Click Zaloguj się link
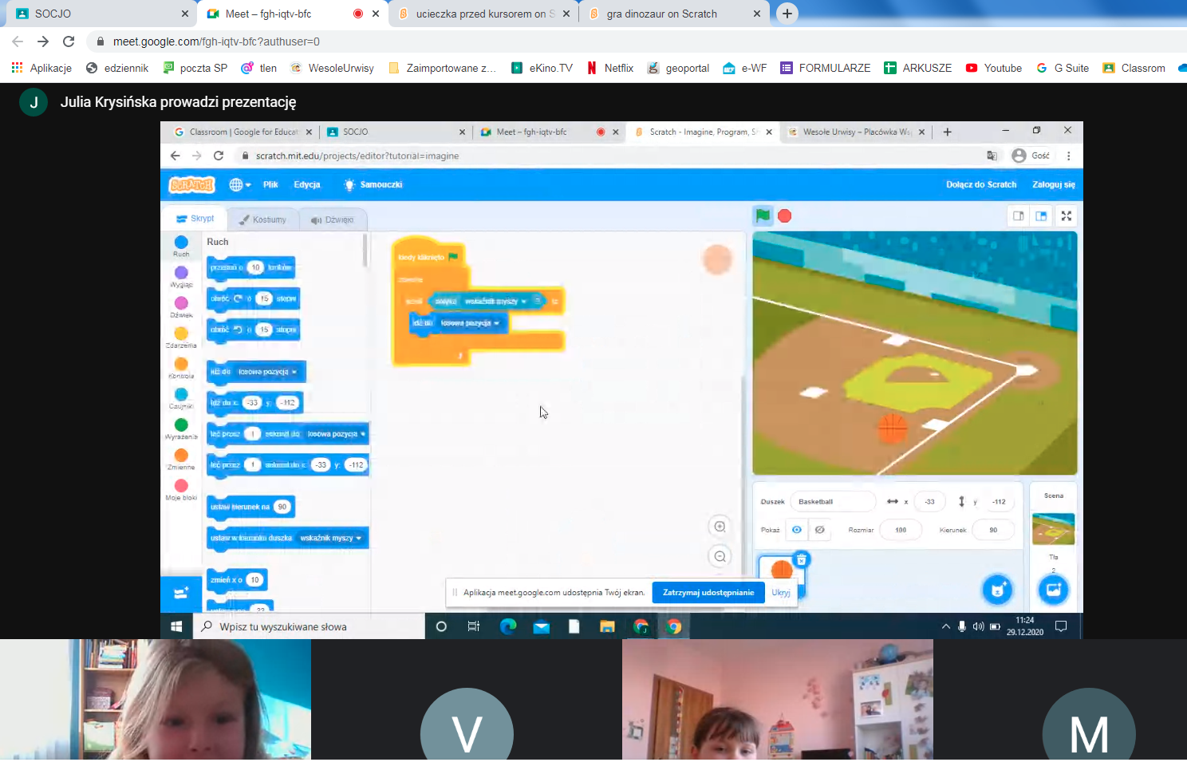Viewport: 1187px width, 766px height. 1054,184
